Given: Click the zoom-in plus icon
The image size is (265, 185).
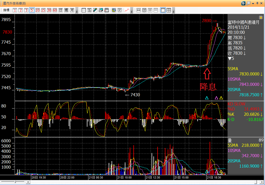Looking at the screenshot, I should pyautogui.click(x=150, y=10).
